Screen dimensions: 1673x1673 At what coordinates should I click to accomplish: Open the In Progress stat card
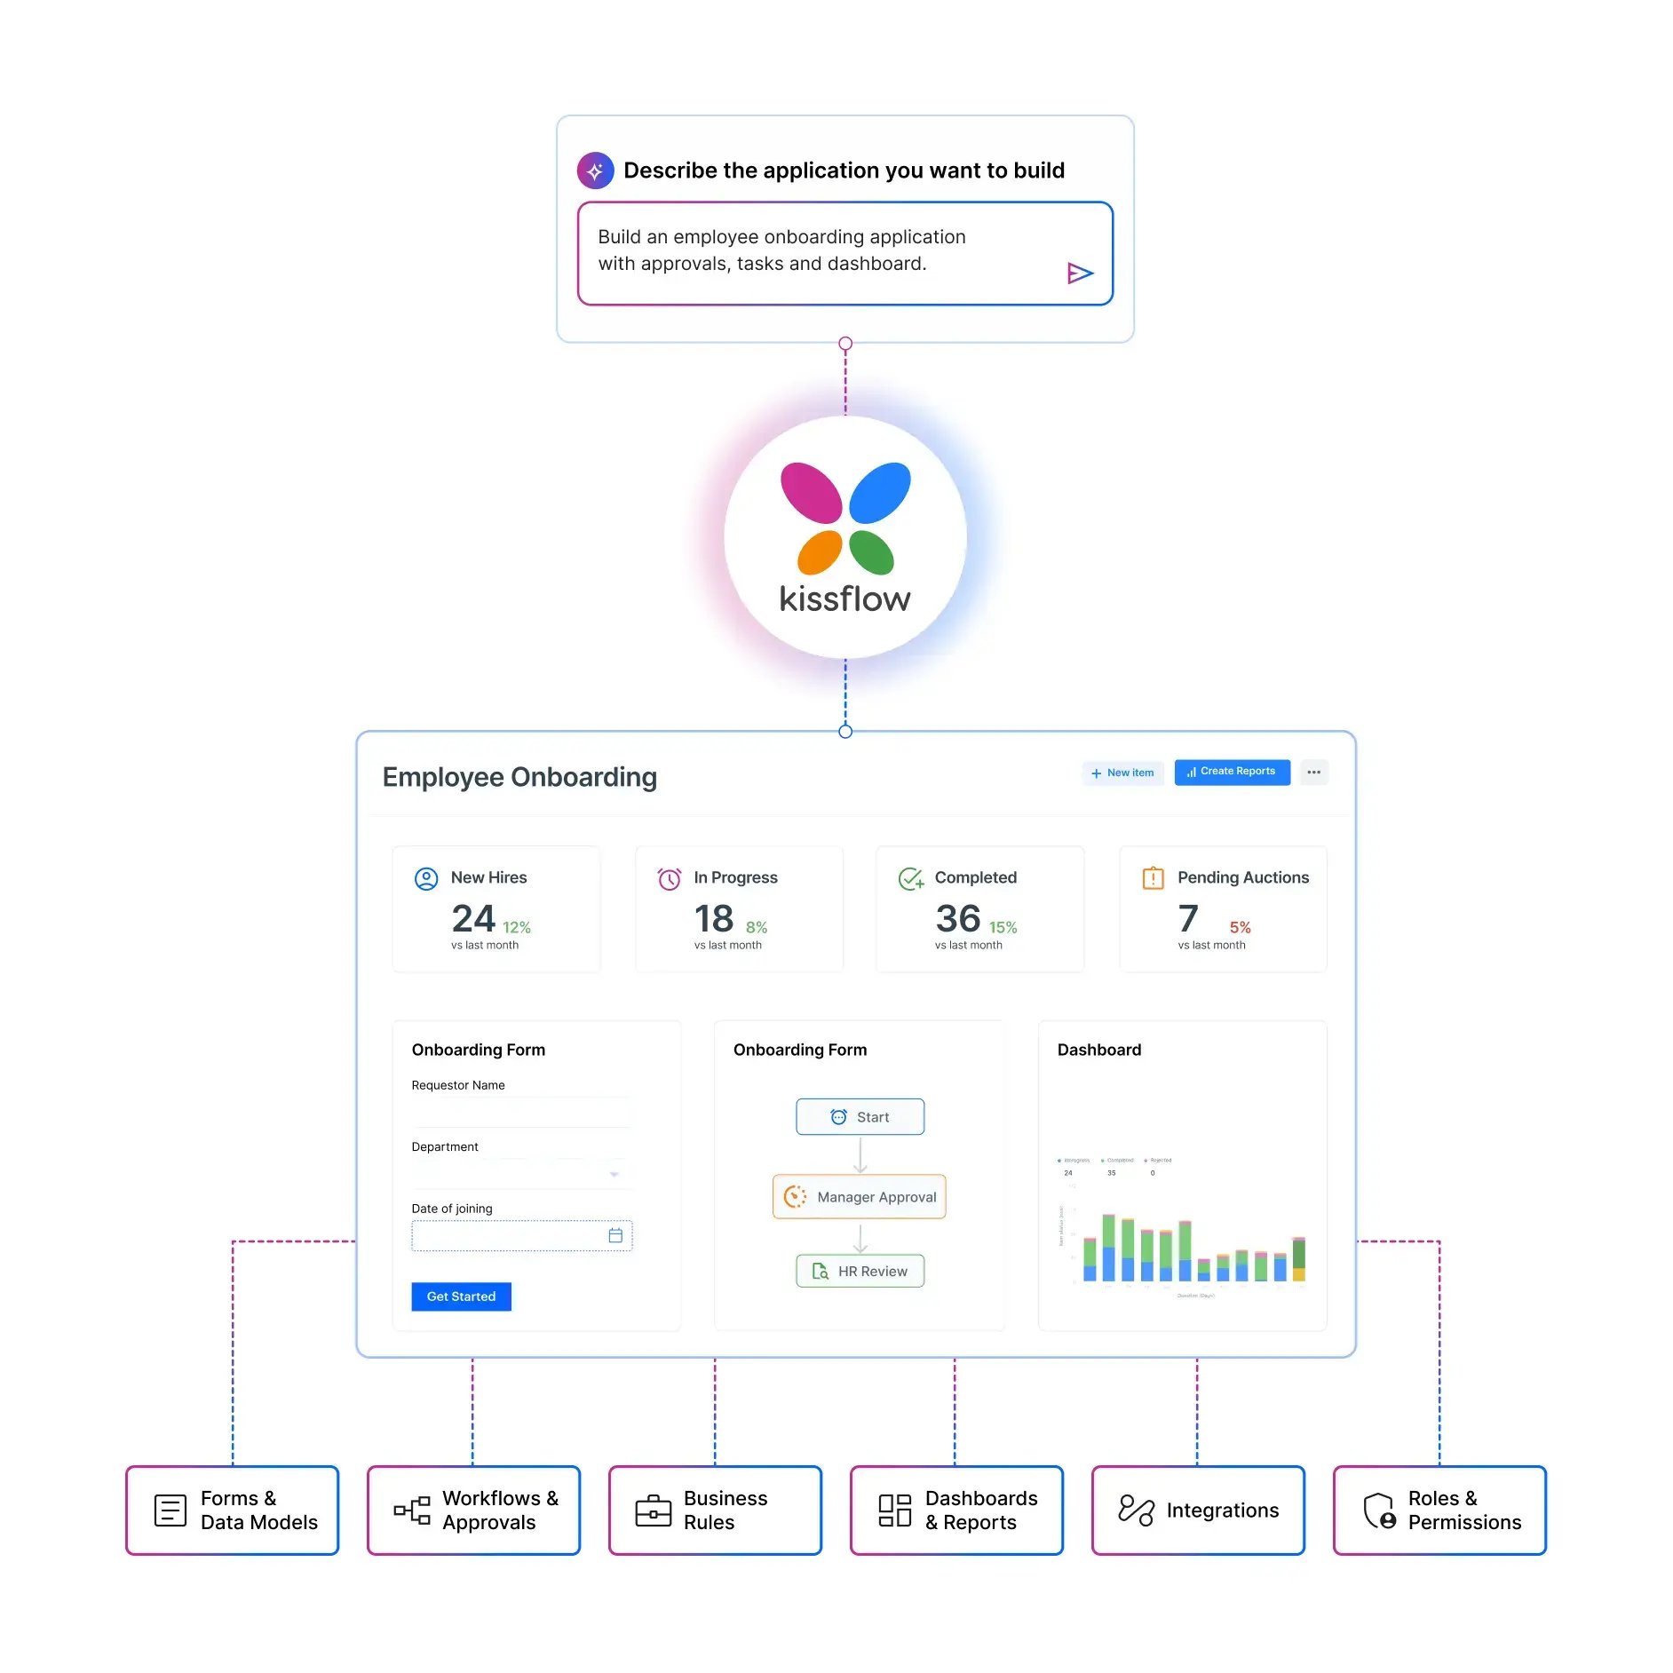(740, 909)
